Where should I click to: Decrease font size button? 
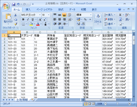pos(45,19)
